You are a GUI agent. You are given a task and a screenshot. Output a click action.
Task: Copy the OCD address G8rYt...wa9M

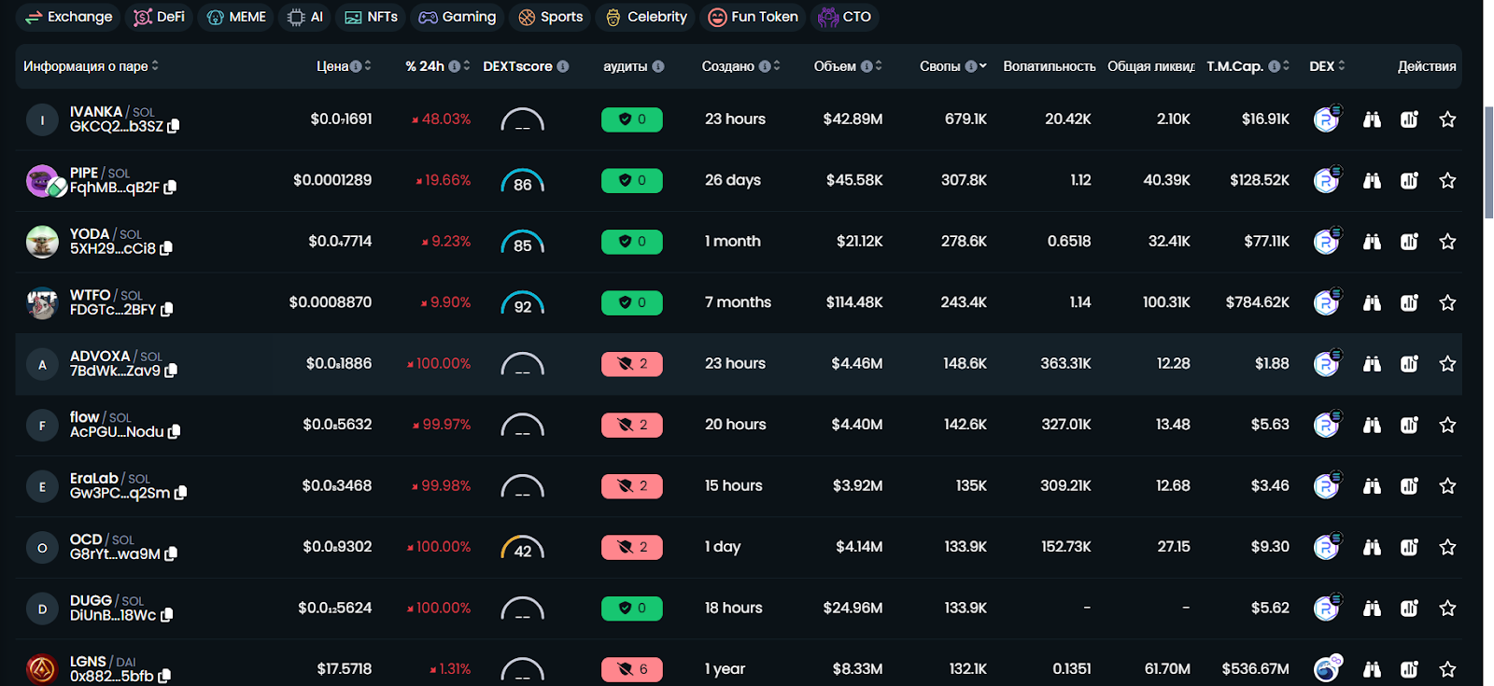coord(171,554)
